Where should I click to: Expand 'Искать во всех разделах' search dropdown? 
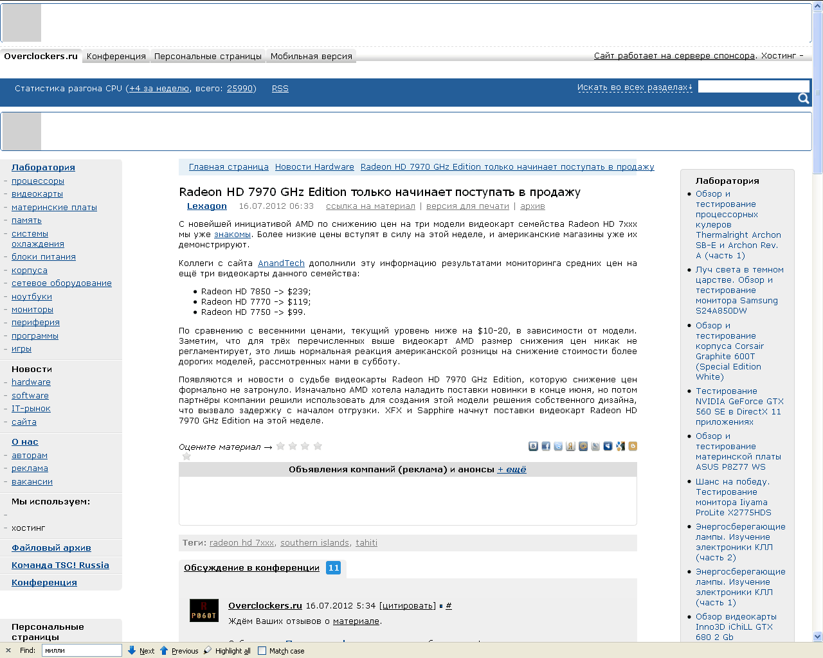pyautogui.click(x=634, y=87)
